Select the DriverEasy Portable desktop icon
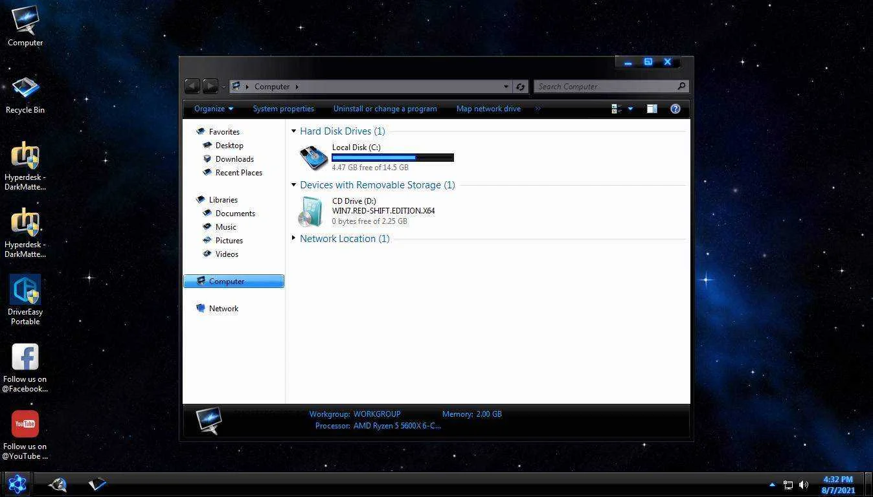The height and width of the screenshot is (497, 873). (x=25, y=299)
